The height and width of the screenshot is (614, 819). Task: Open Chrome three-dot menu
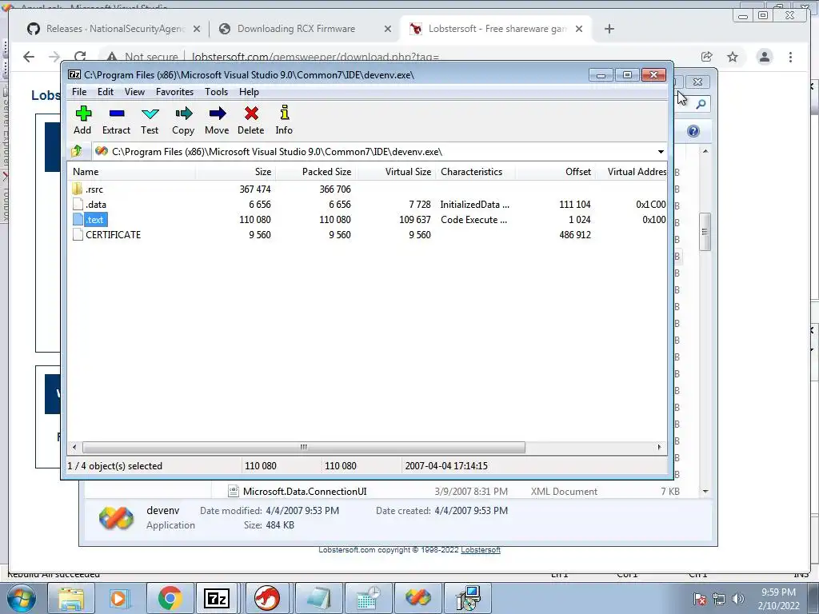[790, 57]
